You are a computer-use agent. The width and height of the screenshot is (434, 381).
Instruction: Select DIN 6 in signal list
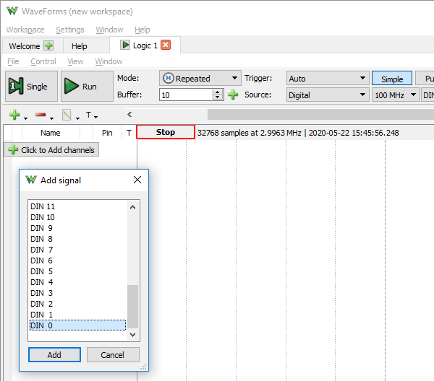point(78,260)
